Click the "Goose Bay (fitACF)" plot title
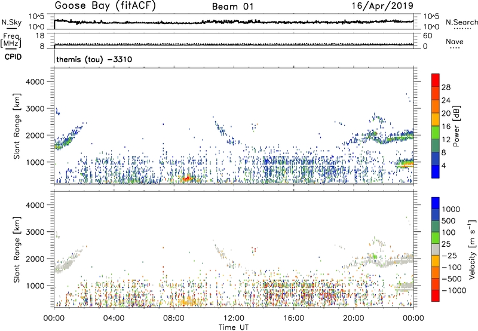The height and width of the screenshot is (331, 478). pyautogui.click(x=105, y=6)
